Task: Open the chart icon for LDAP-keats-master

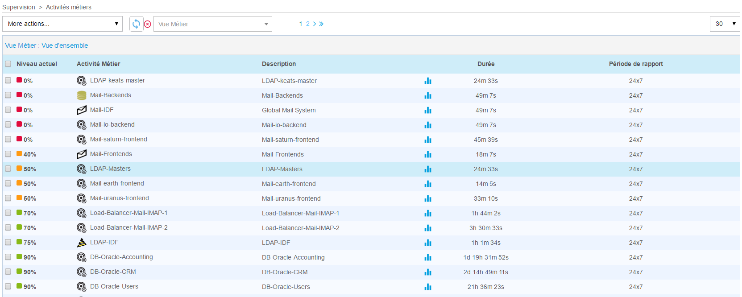Action: pos(428,81)
